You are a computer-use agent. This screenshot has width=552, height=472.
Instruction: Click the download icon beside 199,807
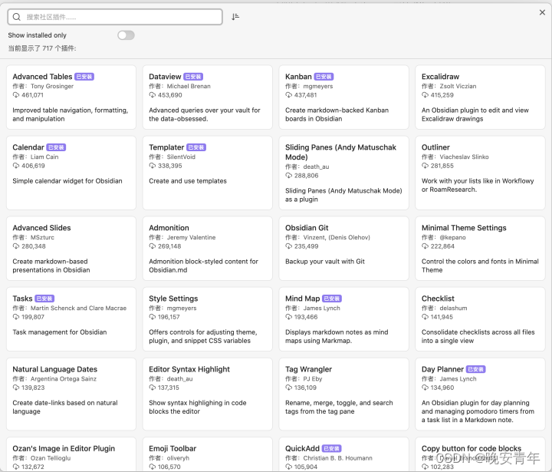point(16,317)
